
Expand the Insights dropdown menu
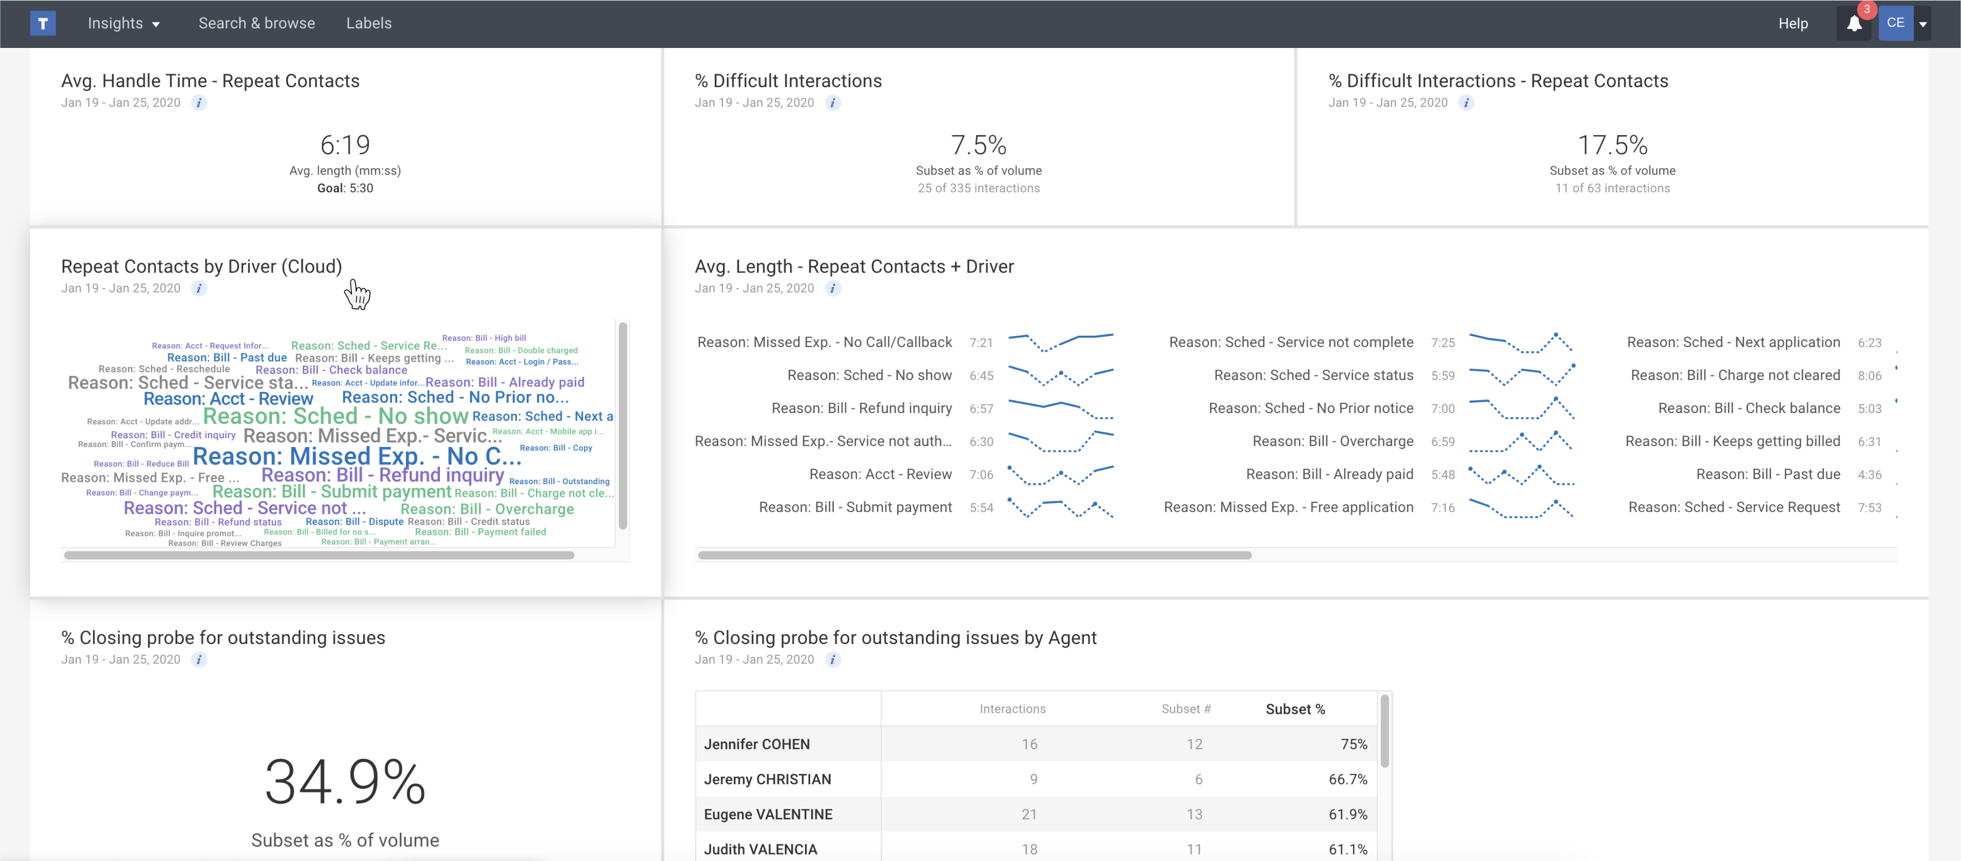coord(124,24)
